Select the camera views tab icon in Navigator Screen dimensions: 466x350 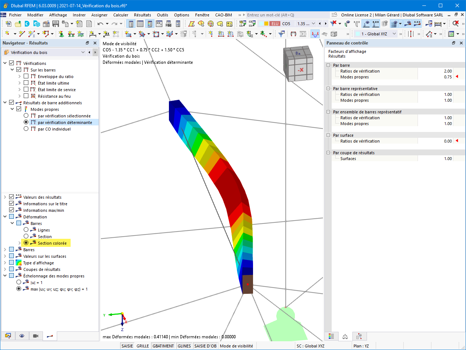36,336
